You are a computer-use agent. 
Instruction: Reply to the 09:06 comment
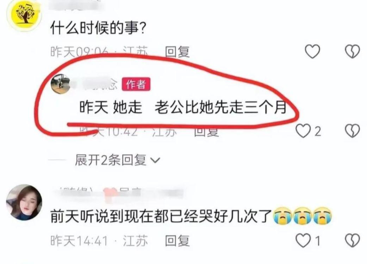pyautogui.click(x=177, y=51)
